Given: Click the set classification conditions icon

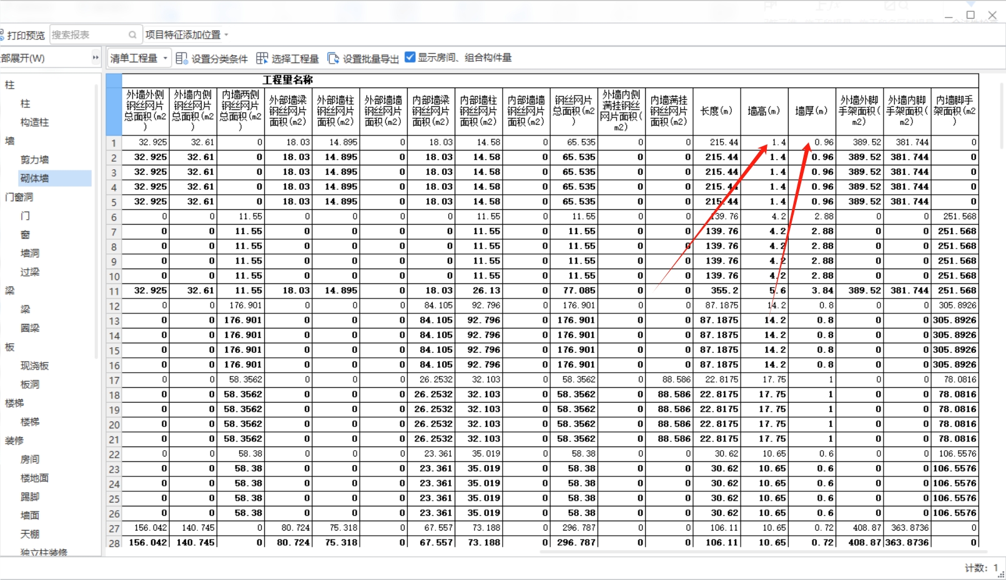Looking at the screenshot, I should pyautogui.click(x=182, y=58).
